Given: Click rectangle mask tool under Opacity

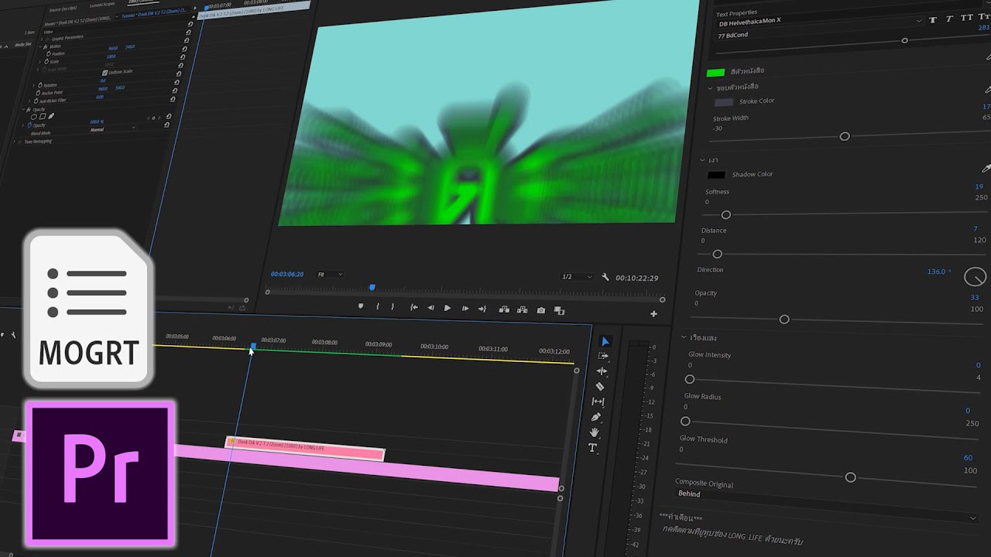Looking at the screenshot, I should click(x=43, y=117).
